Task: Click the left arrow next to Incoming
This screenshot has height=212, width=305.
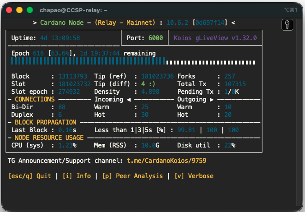Action: [x=129, y=99]
